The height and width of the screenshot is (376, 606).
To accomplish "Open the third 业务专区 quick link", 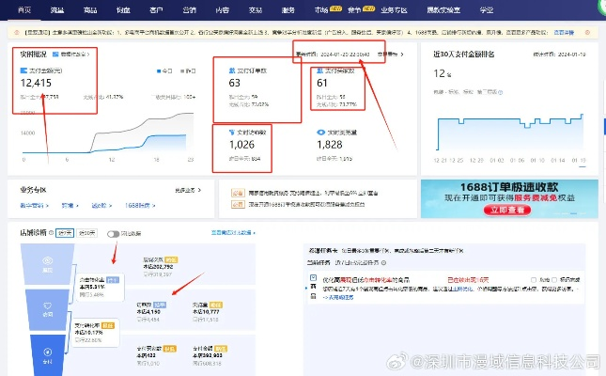I will 101,206.
